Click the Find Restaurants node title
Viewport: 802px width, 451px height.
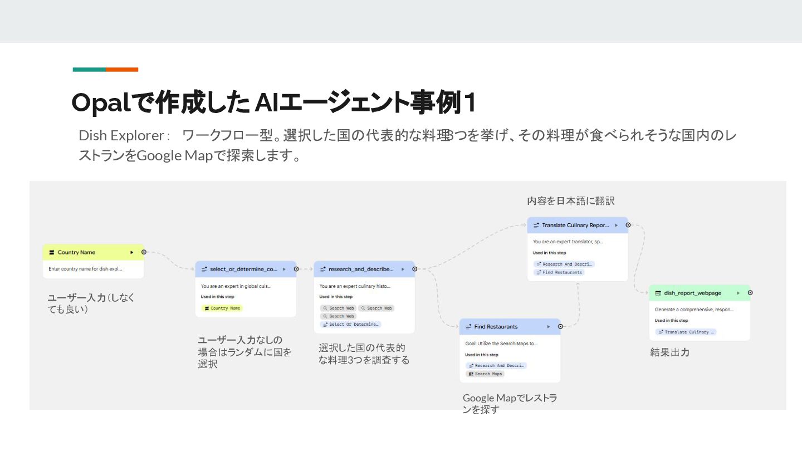pos(496,327)
